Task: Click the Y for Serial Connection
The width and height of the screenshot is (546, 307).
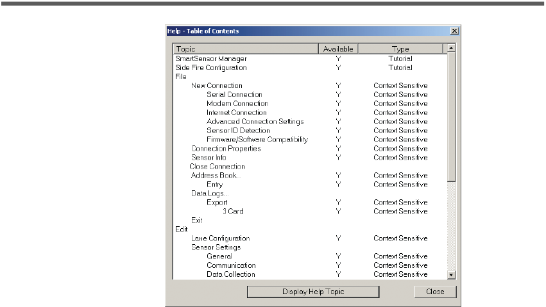Action: tap(338, 95)
